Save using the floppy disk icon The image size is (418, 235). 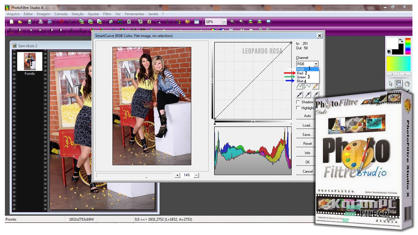(x=29, y=22)
